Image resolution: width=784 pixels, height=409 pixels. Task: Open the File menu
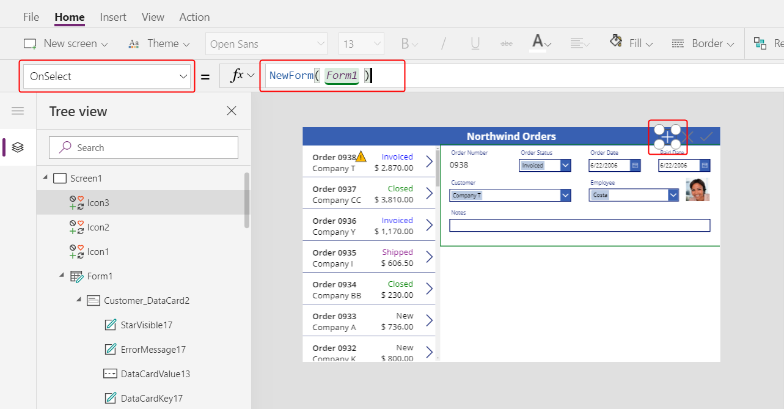(x=31, y=17)
